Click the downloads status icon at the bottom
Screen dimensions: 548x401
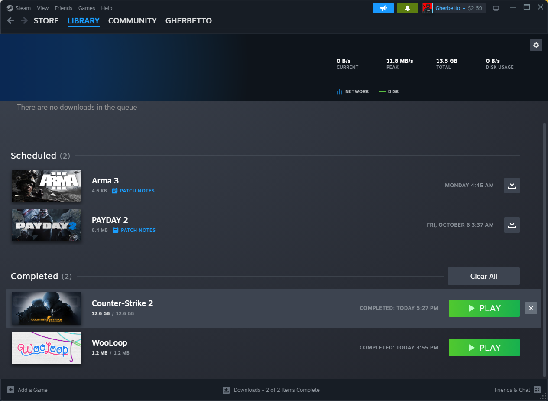(x=226, y=390)
